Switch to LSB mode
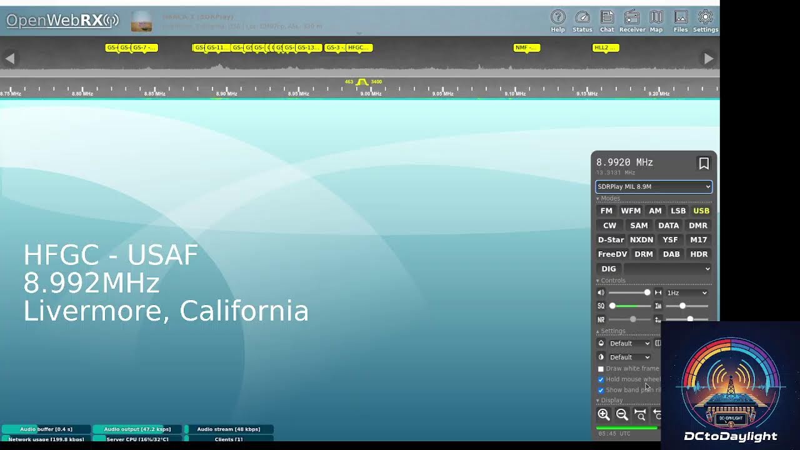The height and width of the screenshot is (450, 800). (678, 211)
